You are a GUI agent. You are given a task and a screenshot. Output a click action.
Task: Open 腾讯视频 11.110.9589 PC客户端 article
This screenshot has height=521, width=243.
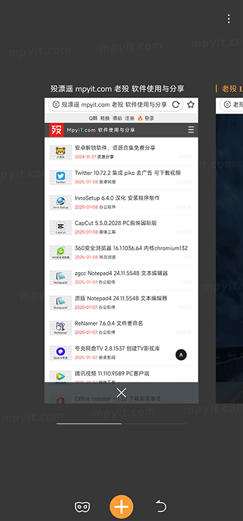(x=112, y=373)
